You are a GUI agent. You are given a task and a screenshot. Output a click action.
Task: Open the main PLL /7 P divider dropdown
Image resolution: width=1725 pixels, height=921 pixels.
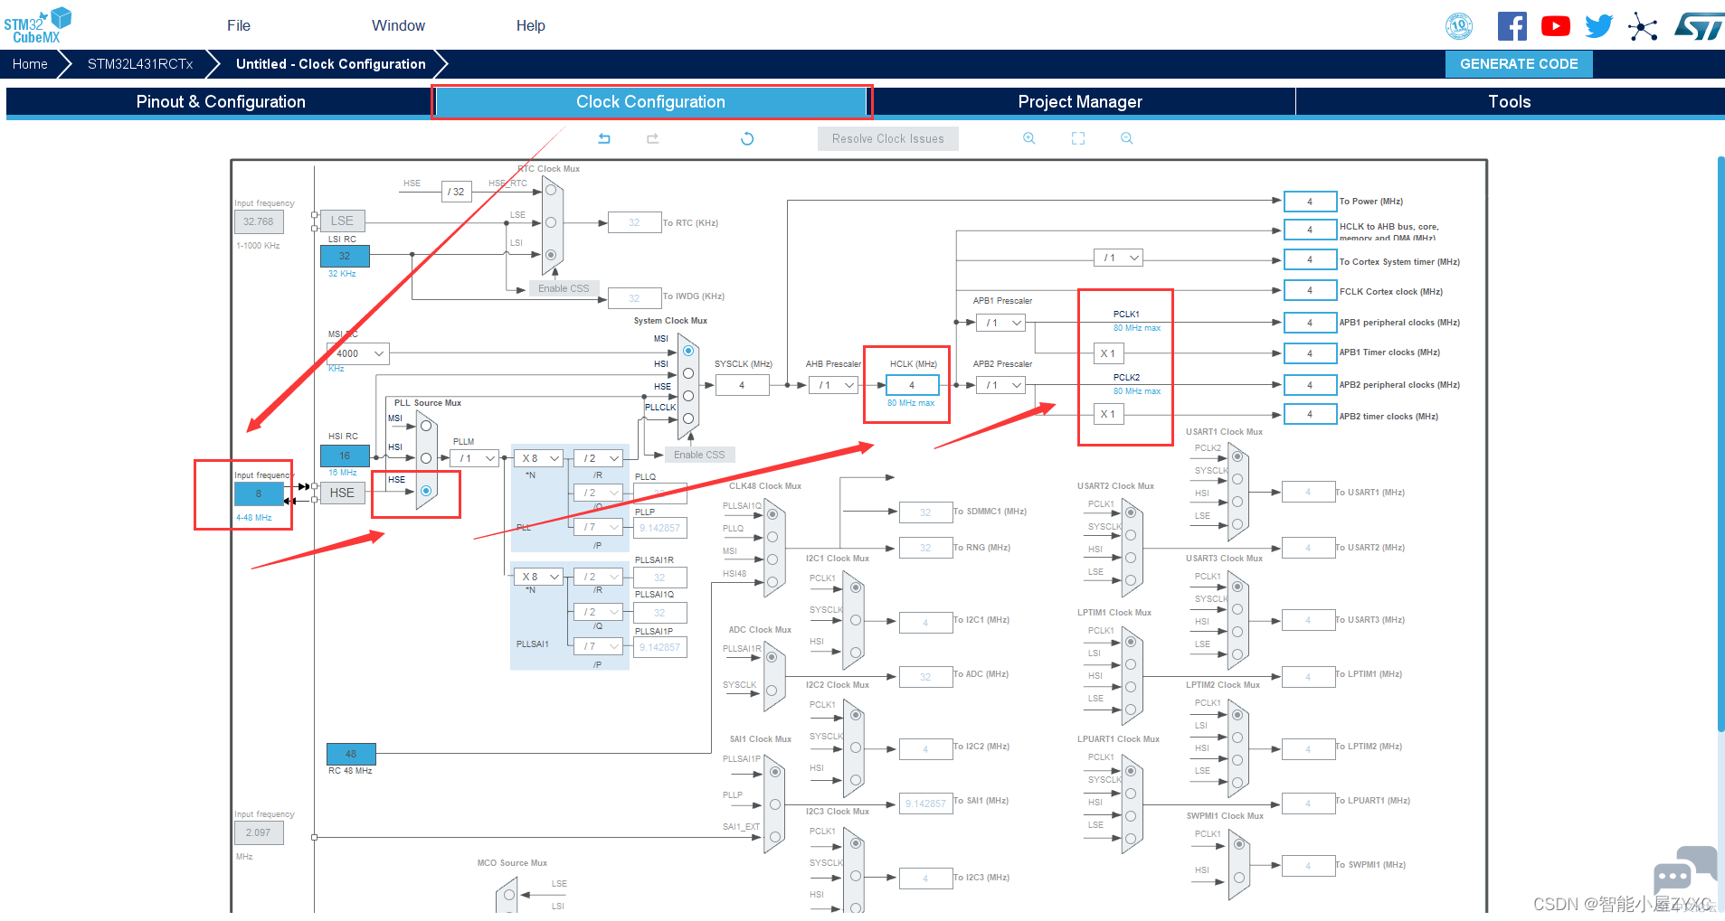[599, 527]
